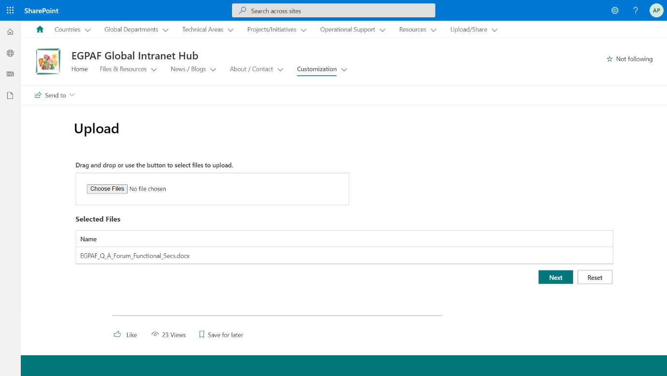Open the Operational Support hub menu
Viewport: 667px width, 376px height.
coord(348,29)
